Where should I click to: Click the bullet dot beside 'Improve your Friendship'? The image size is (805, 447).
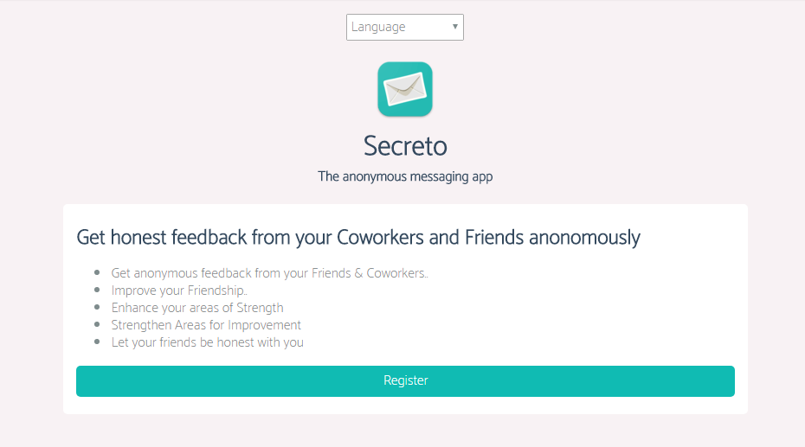(x=97, y=291)
